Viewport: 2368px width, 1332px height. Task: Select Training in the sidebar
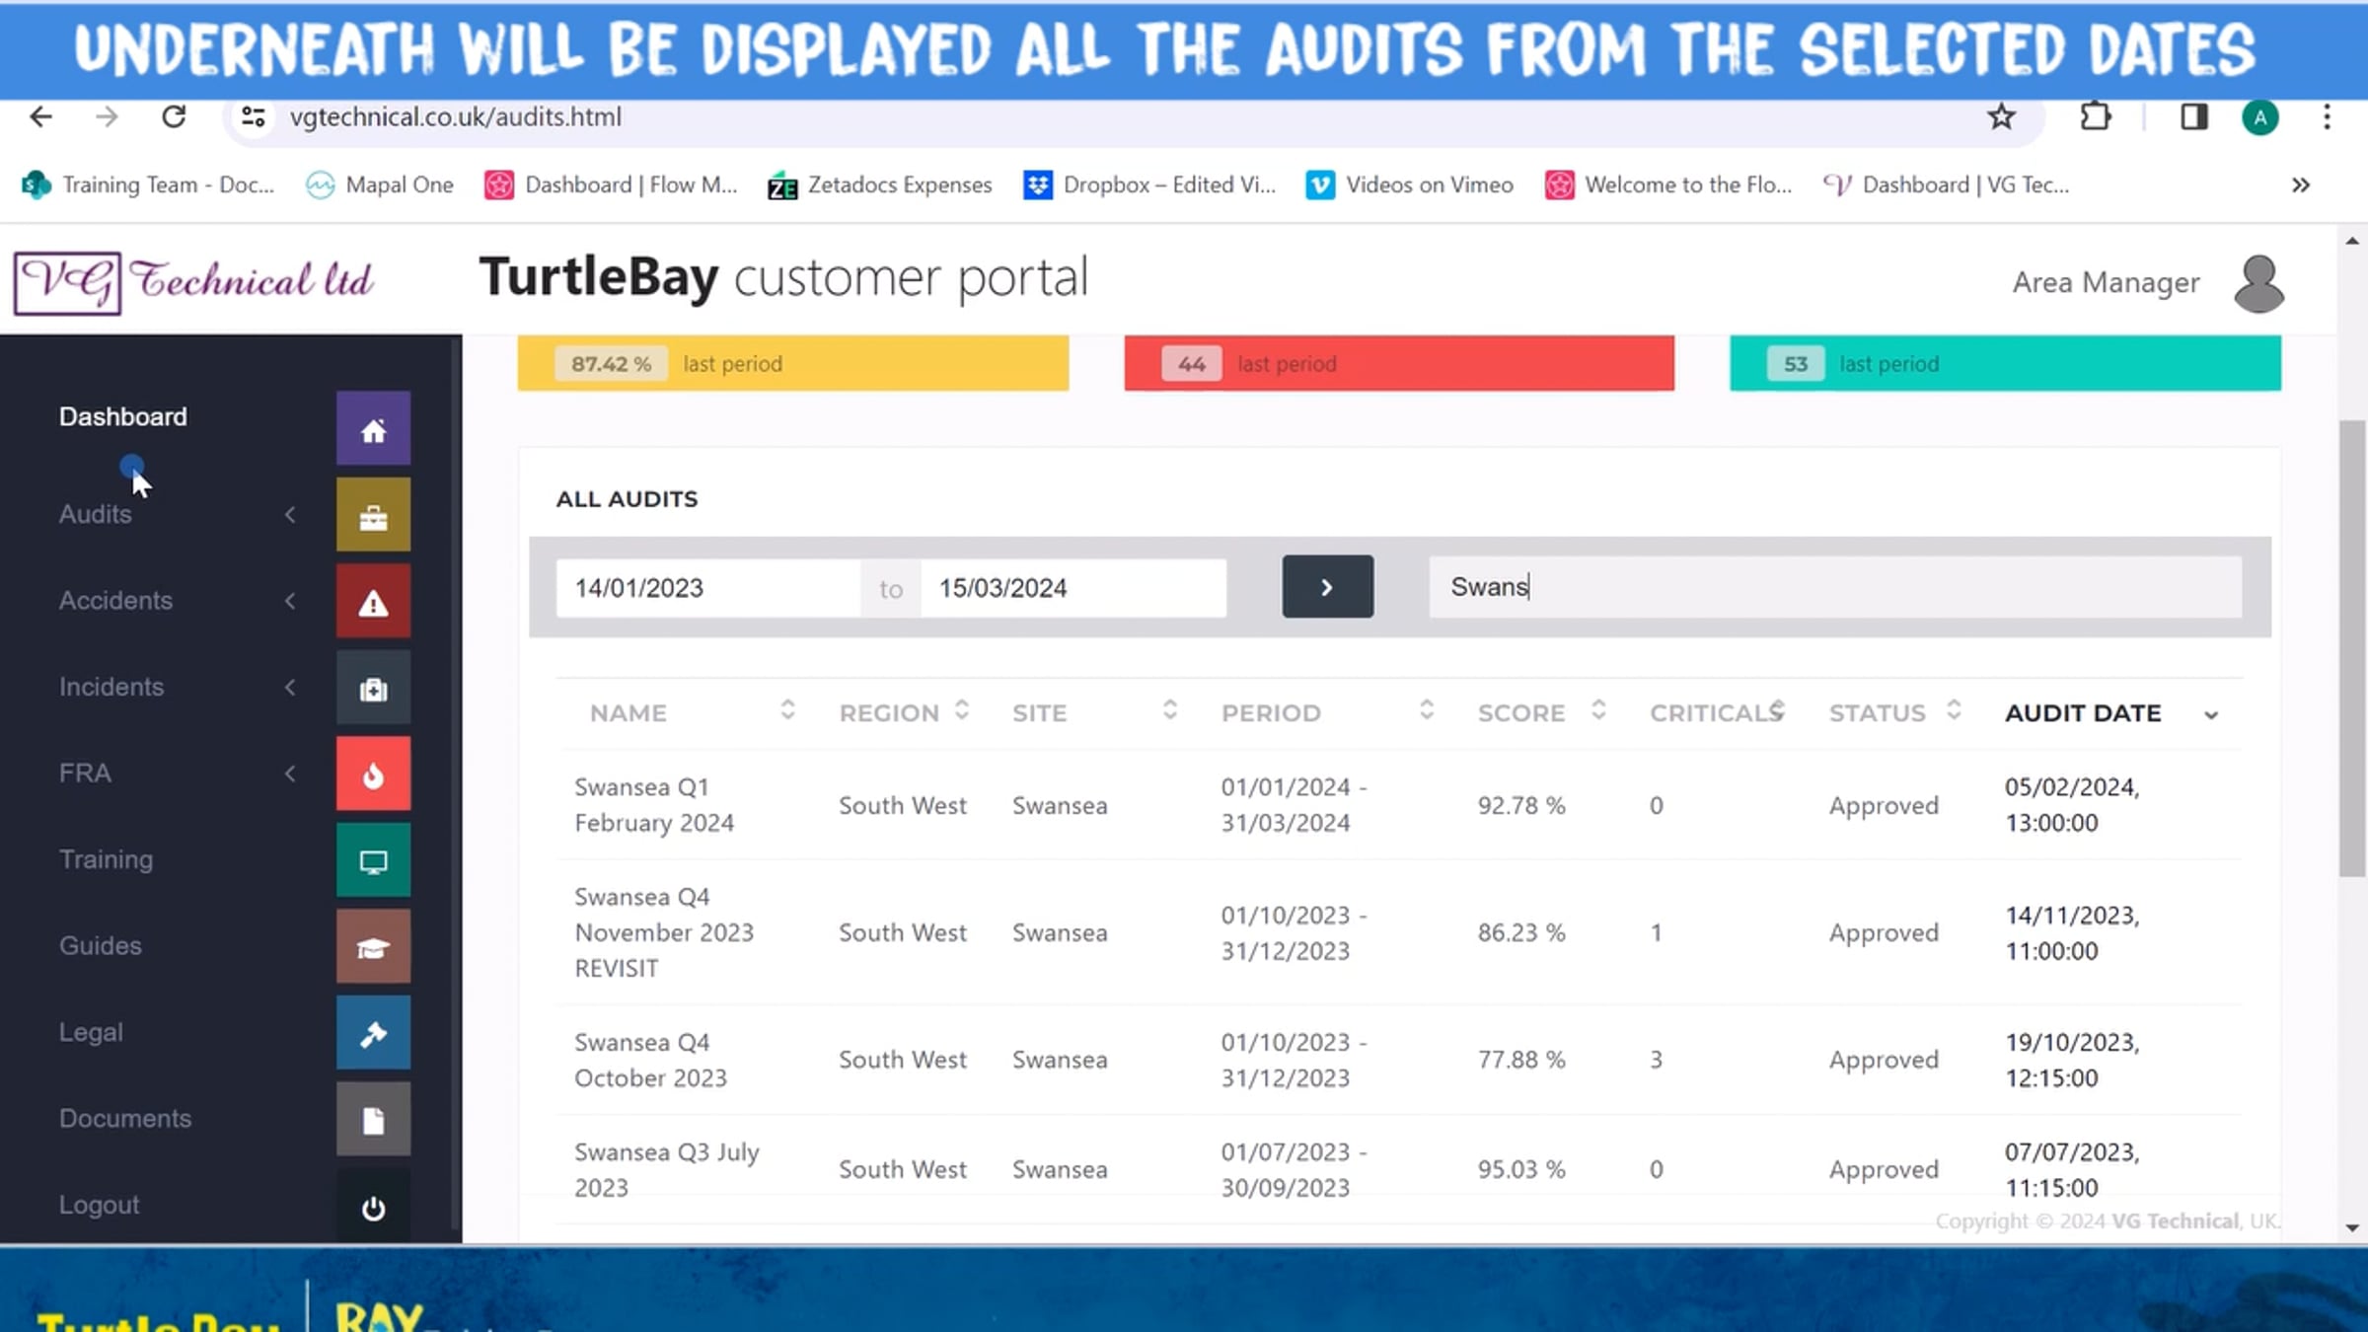pyautogui.click(x=106, y=859)
